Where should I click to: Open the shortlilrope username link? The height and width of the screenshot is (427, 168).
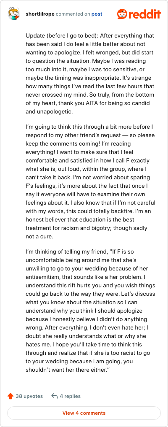(x=40, y=14)
